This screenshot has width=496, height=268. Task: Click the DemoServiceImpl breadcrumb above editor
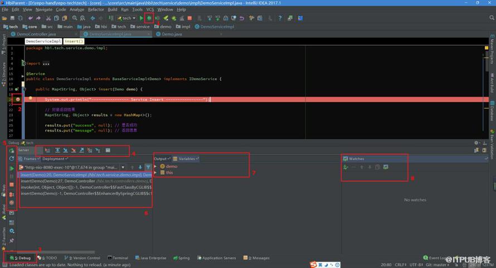coord(43,41)
